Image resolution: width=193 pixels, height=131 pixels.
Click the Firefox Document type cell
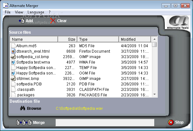point(95,51)
